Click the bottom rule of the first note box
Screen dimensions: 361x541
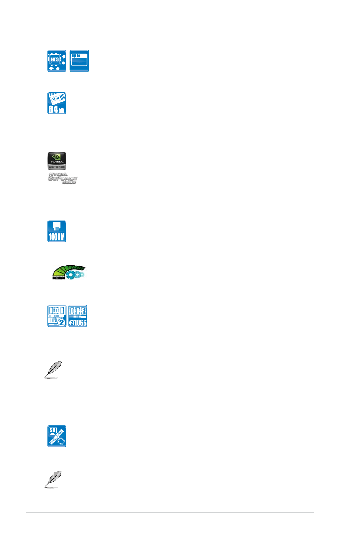tap(197, 410)
